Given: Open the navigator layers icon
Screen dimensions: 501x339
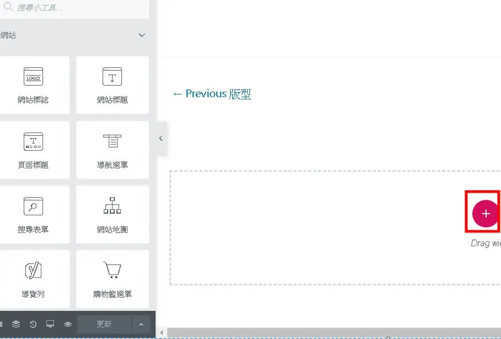Looking at the screenshot, I should pyautogui.click(x=16, y=324).
